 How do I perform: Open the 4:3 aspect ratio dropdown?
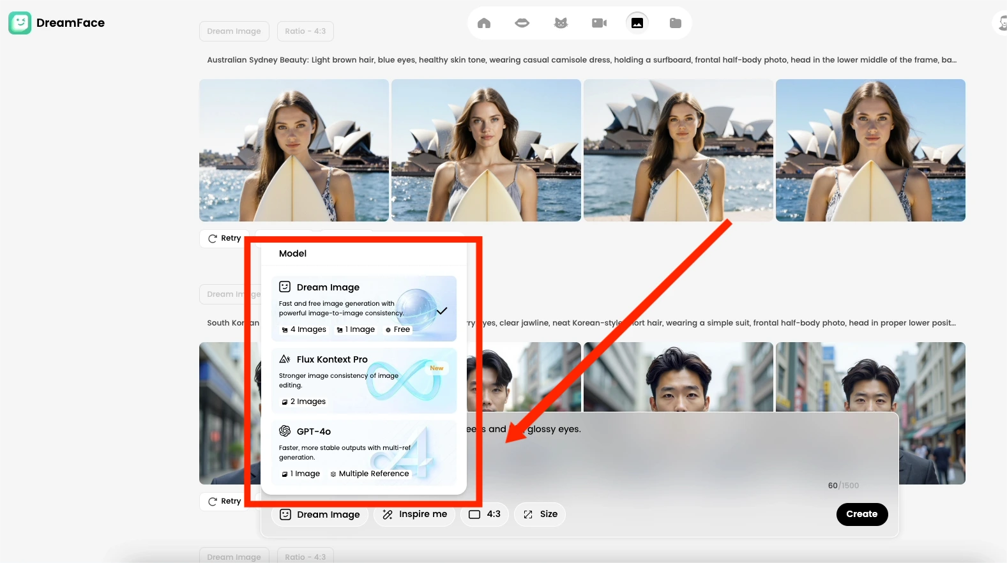tap(485, 514)
